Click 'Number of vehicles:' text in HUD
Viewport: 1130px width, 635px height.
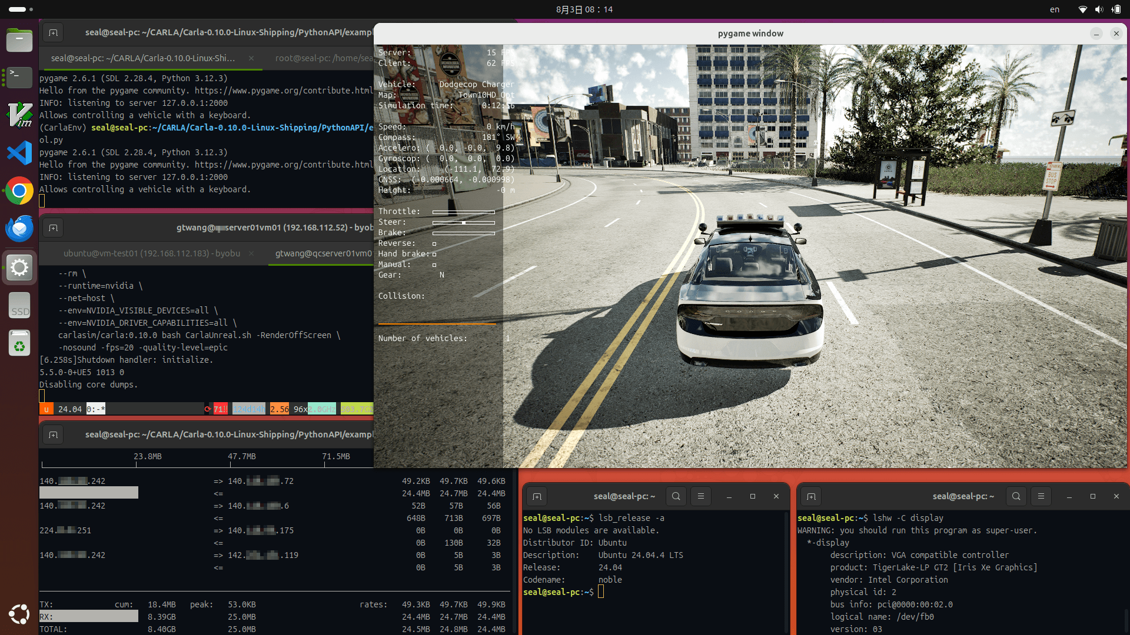click(x=423, y=338)
